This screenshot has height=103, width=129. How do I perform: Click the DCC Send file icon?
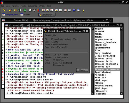(43, 10)
